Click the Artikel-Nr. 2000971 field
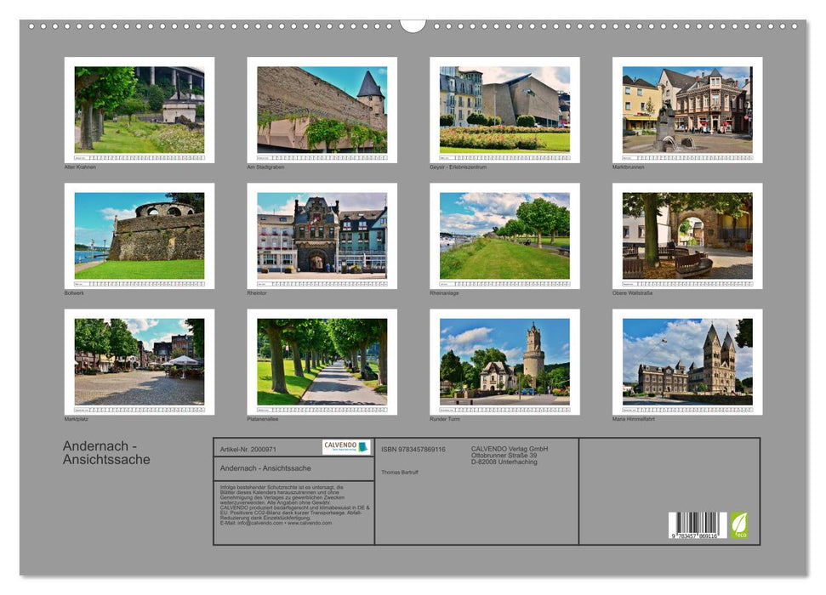Viewport: 826px width, 595px height. (x=248, y=448)
